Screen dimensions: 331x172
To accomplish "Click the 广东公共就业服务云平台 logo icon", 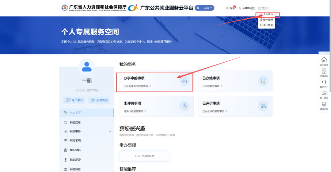I will (x=133, y=8).
